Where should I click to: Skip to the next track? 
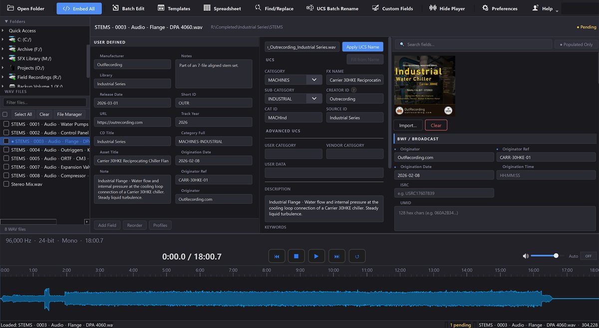336,257
